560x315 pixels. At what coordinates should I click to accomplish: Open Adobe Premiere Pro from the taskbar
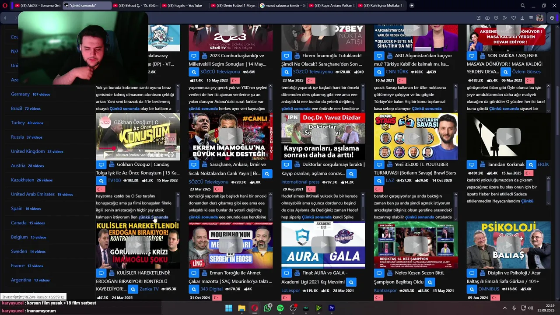pyautogui.click(x=332, y=308)
